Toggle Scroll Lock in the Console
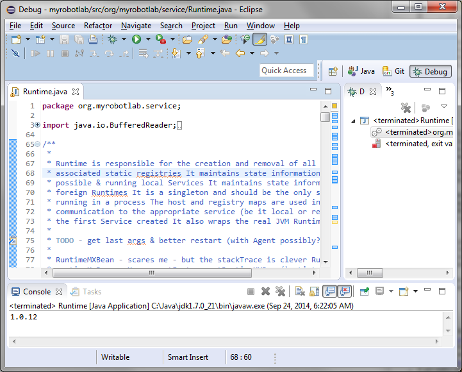Viewport: 462px width, 372px height. pos(315,291)
